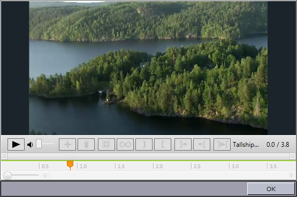The height and width of the screenshot is (197, 297).
Task: Click the right trim handle on range bar
Action: (x=293, y=156)
